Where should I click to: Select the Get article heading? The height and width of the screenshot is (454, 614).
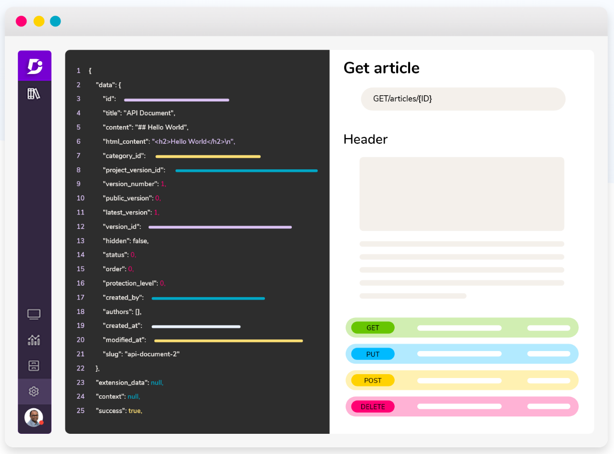click(381, 68)
